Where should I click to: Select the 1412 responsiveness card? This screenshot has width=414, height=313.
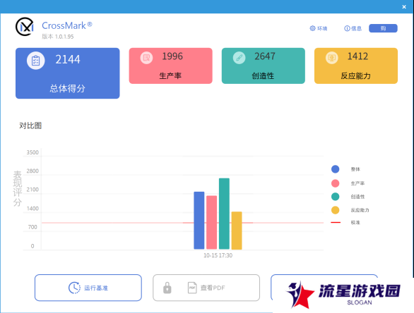click(x=356, y=66)
